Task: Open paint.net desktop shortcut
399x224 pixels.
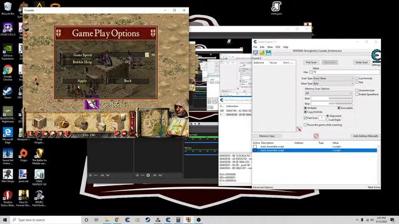Action: tap(24, 176)
